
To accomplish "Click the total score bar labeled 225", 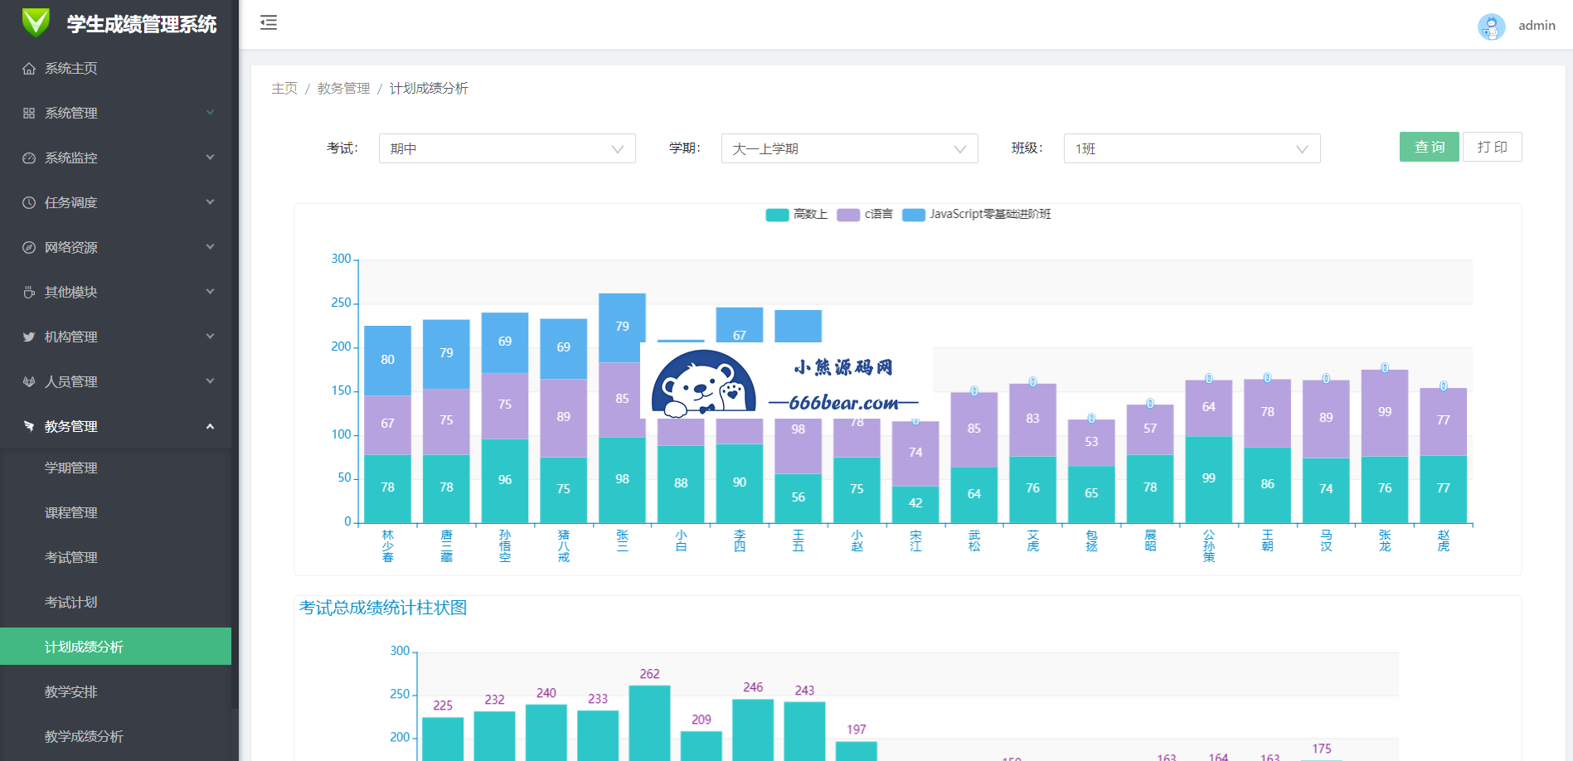I will coord(443,739).
